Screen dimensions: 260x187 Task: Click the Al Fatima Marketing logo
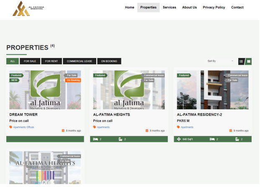[28, 9]
